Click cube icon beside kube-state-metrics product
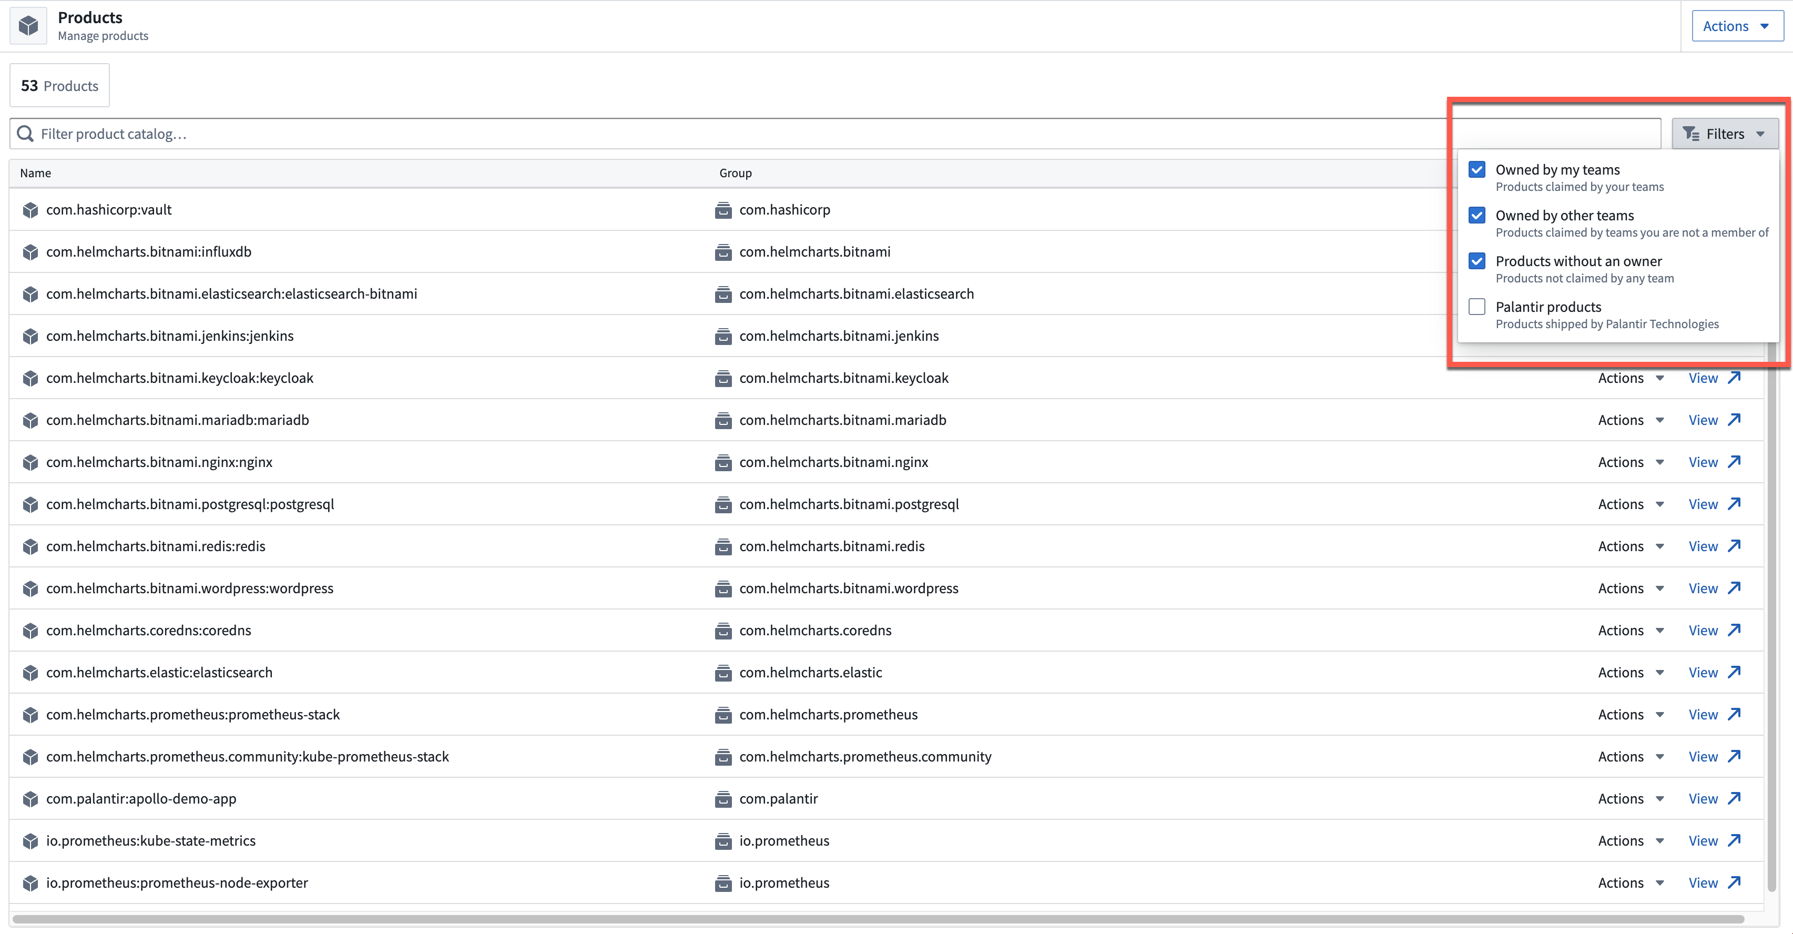This screenshot has height=934, width=1793. [30, 841]
